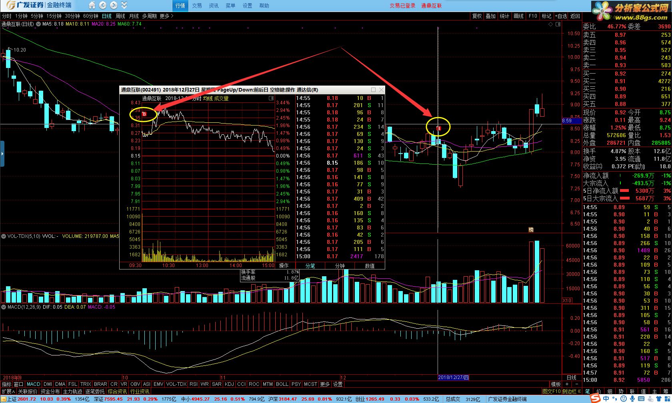Toggle the 扩展 expand panel
The image size is (672, 403).
pyautogui.click(x=8, y=391)
